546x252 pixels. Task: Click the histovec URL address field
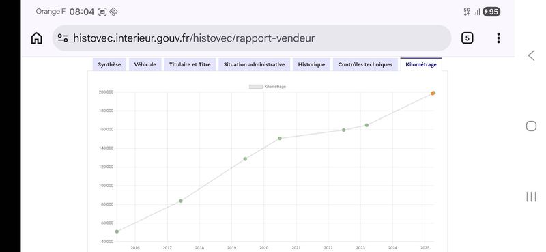point(252,38)
